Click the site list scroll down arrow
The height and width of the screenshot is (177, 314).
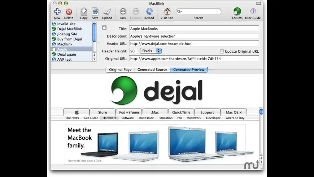(94, 59)
